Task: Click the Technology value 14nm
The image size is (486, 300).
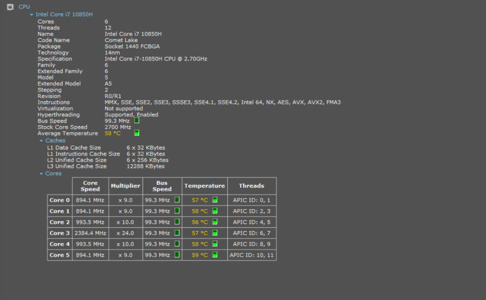Action: 112,53
